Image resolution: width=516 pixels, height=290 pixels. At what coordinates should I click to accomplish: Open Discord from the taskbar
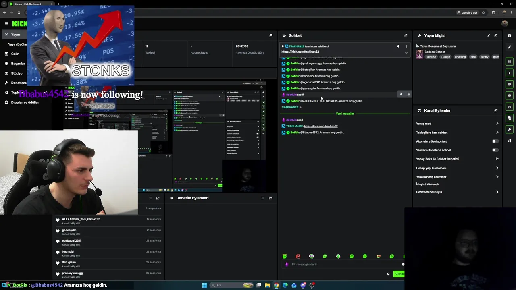(303, 285)
